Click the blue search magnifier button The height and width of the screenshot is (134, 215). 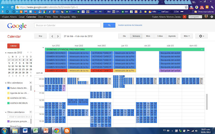pos(109,25)
